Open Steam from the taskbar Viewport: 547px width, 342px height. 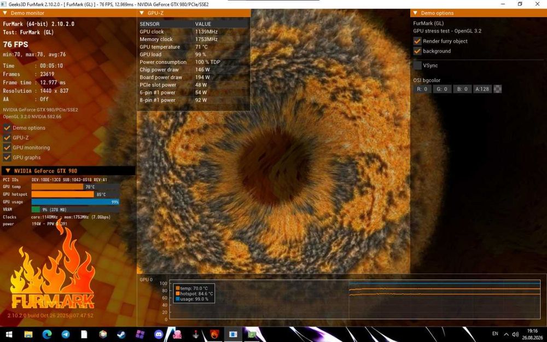[x=121, y=334]
